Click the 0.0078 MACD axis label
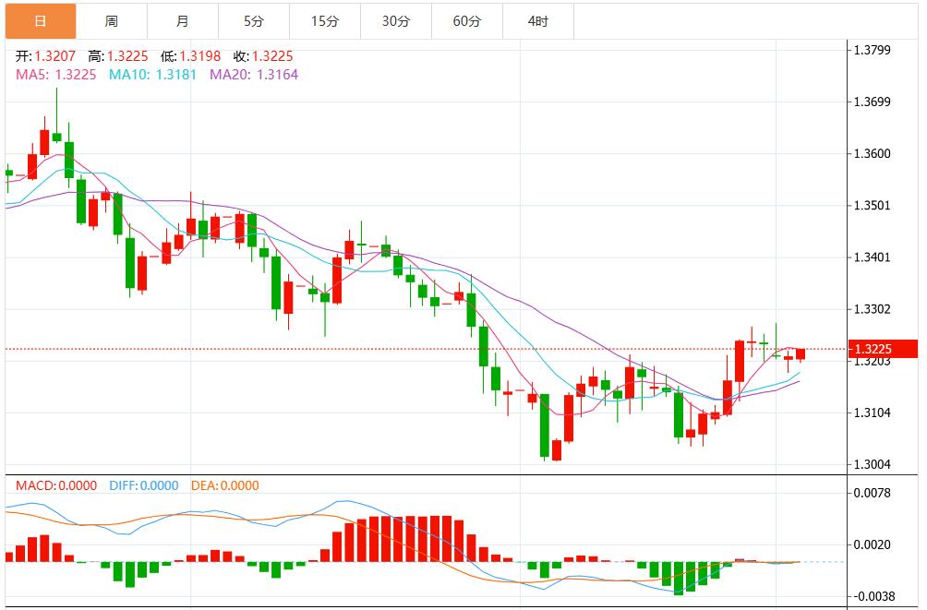This screenshot has height=610, width=927. (873, 493)
